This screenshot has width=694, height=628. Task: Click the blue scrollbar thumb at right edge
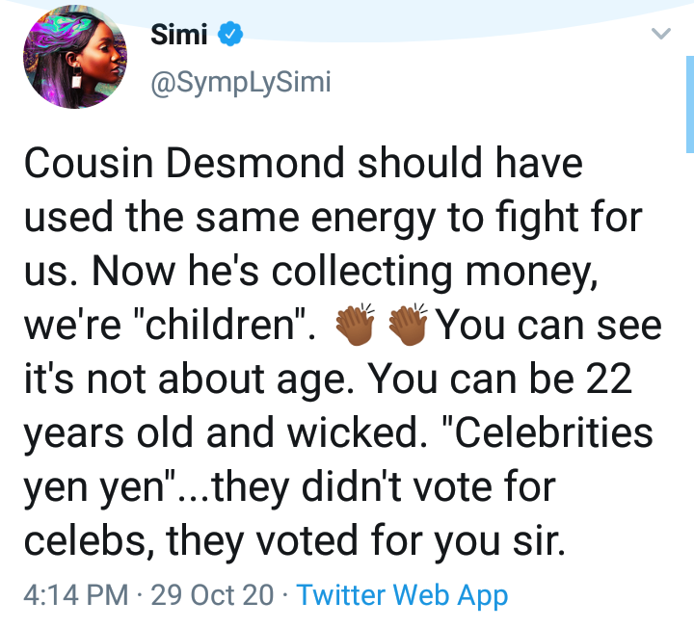(x=690, y=104)
